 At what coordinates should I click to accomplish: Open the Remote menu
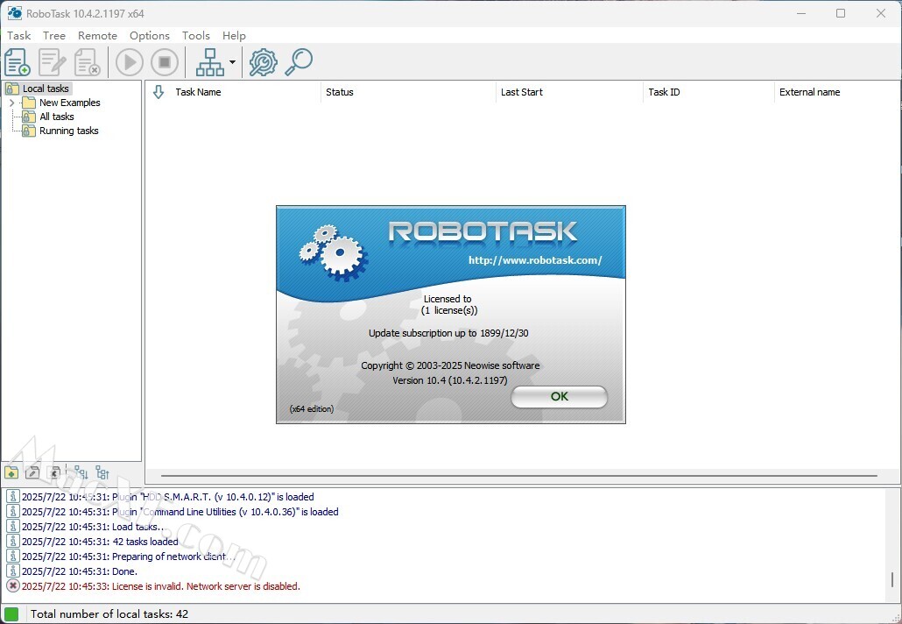[98, 36]
